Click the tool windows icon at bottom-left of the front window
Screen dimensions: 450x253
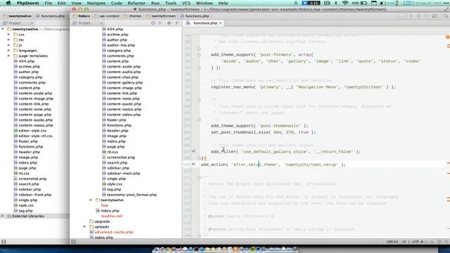coord(73,242)
